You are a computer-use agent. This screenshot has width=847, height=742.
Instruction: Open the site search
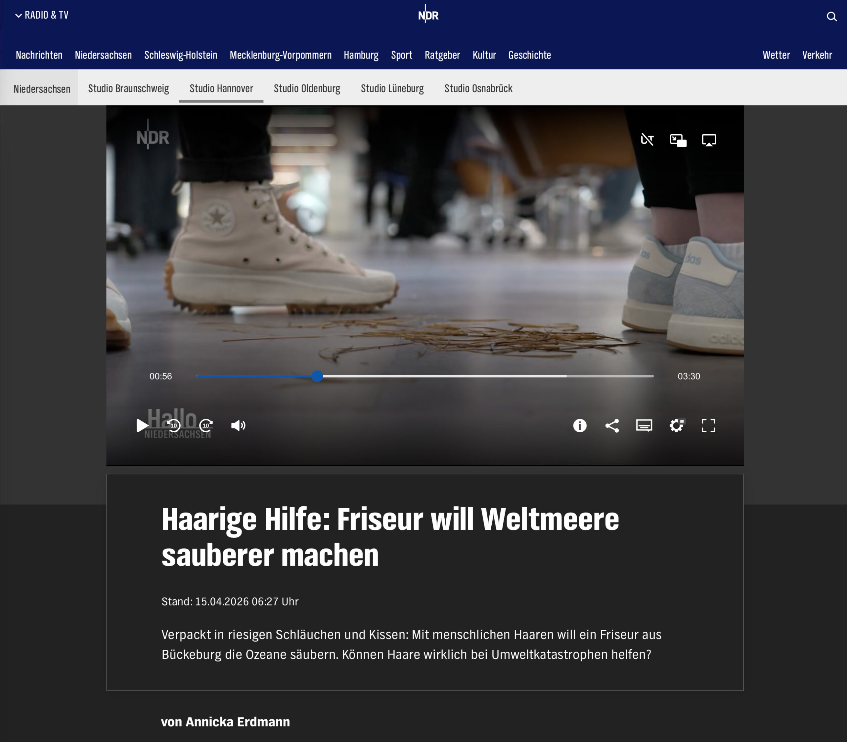(832, 17)
